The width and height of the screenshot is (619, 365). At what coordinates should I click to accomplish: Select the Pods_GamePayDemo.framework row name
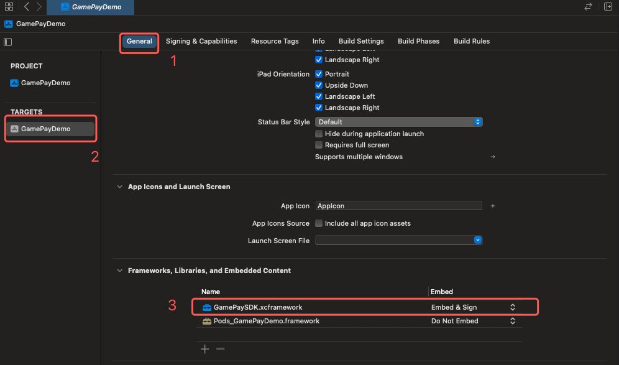[x=267, y=321]
